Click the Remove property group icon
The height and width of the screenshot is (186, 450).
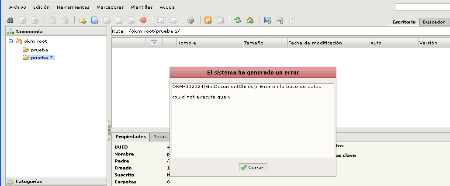[173, 20]
